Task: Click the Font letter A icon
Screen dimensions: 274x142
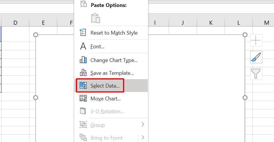Action: tap(83, 46)
